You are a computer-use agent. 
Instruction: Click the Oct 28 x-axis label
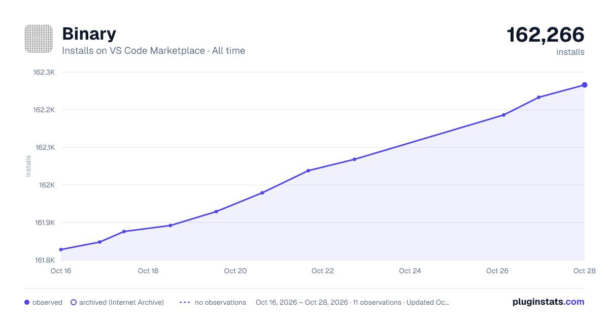[x=584, y=271]
